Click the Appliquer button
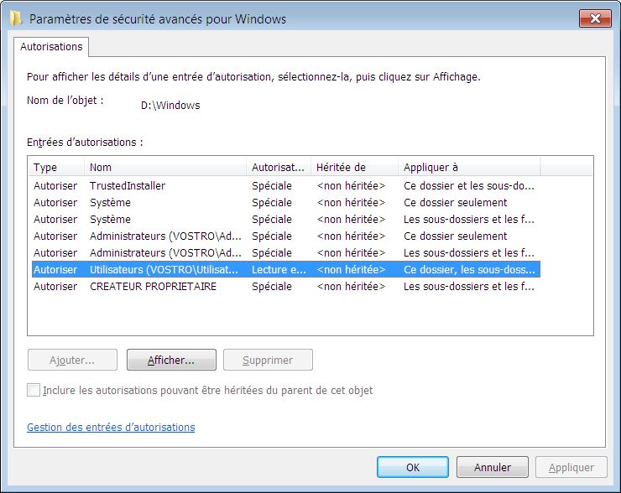 coord(571,467)
